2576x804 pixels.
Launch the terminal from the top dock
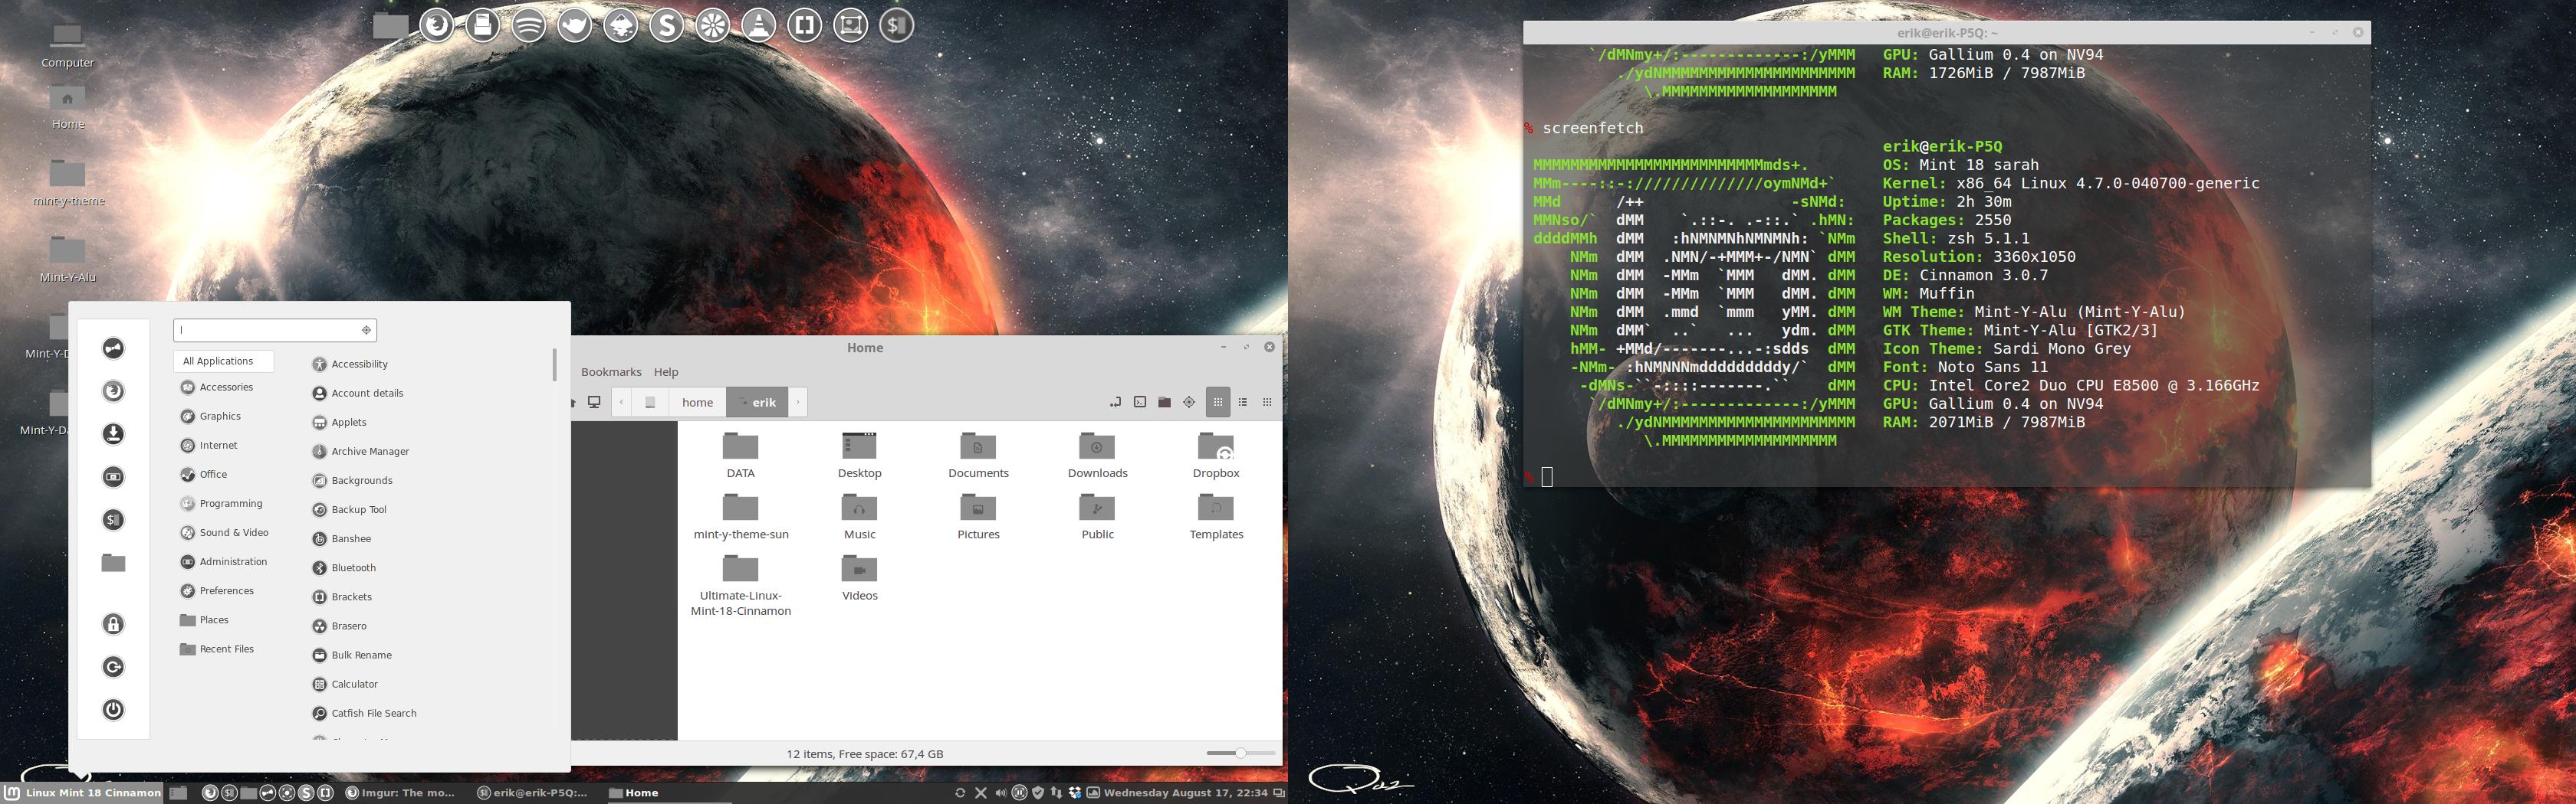coord(896,25)
